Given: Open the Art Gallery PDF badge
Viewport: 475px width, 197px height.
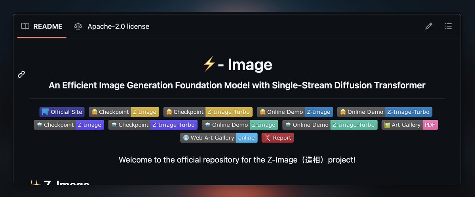Looking at the screenshot, I should pos(410,125).
